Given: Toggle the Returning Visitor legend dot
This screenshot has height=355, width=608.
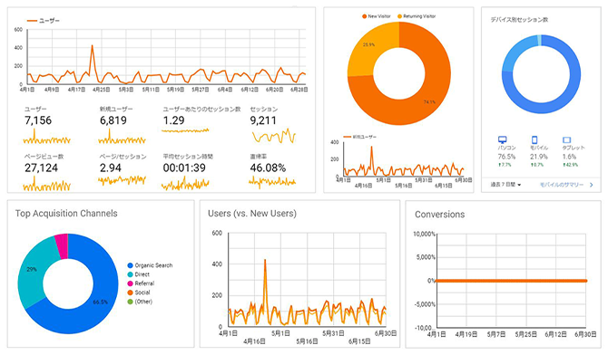Looking at the screenshot, I should (x=399, y=16).
